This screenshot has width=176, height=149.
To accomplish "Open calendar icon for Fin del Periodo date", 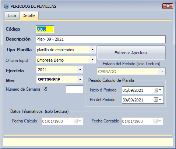I will point(156,100).
